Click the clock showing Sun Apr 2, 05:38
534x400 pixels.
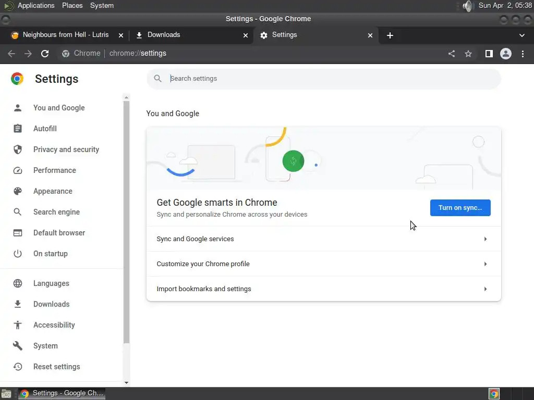click(x=505, y=5)
